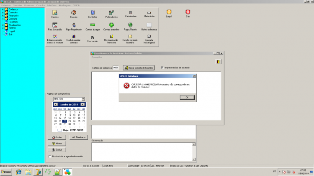Click the Incluir agenda button
The image size is (314, 176).
pyautogui.click(x=57, y=137)
